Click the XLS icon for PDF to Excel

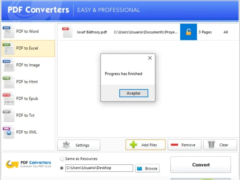pos(9,48)
